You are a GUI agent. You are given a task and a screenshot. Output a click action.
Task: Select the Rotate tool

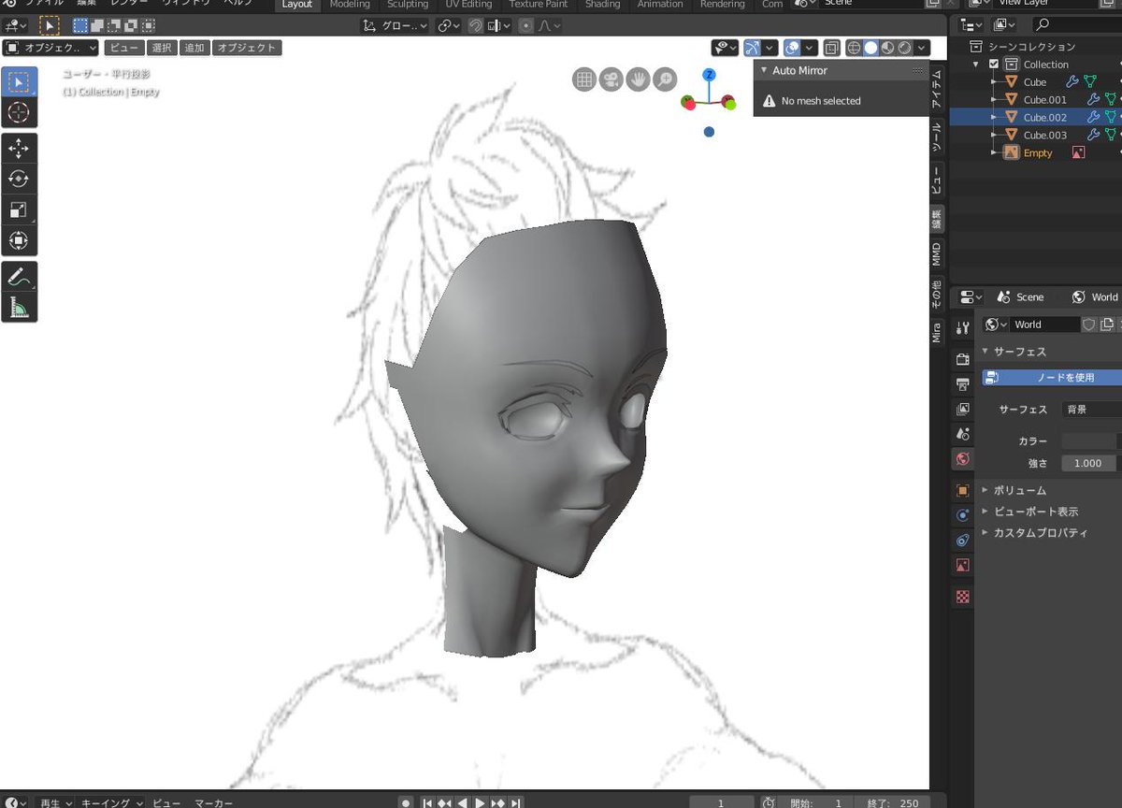(20, 179)
